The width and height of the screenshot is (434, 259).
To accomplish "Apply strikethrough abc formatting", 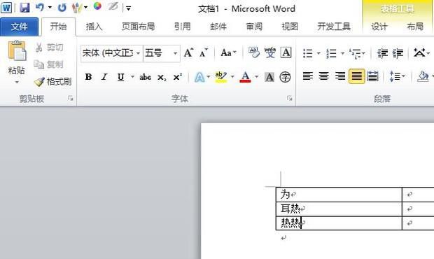I will (x=146, y=77).
